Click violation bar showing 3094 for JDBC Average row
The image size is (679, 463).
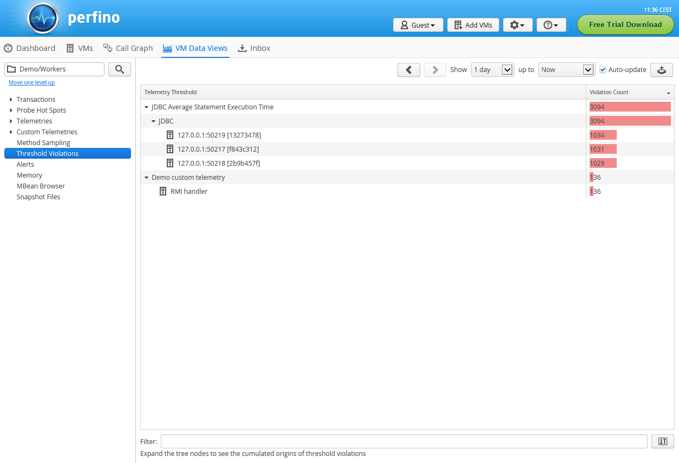click(630, 107)
